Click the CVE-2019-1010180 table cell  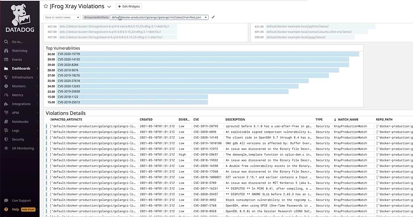[208, 143]
